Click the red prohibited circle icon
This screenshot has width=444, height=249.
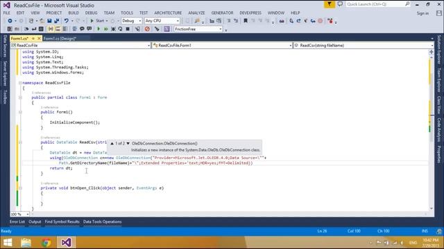147,29
